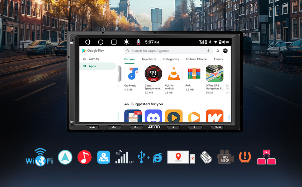This screenshot has height=187, width=302.
Task: Switch to the Categories tab
Action: [x=171, y=59]
